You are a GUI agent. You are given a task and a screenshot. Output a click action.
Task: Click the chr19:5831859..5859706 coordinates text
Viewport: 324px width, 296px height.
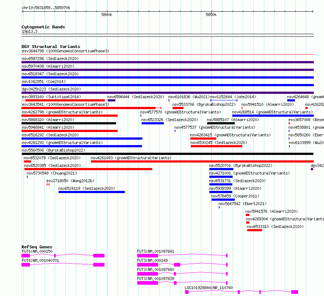coord(46,8)
